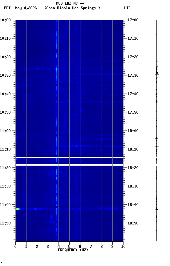Click the 17:30 UTC time label
Viewport: 170px width, 266px height.
pos(133,75)
